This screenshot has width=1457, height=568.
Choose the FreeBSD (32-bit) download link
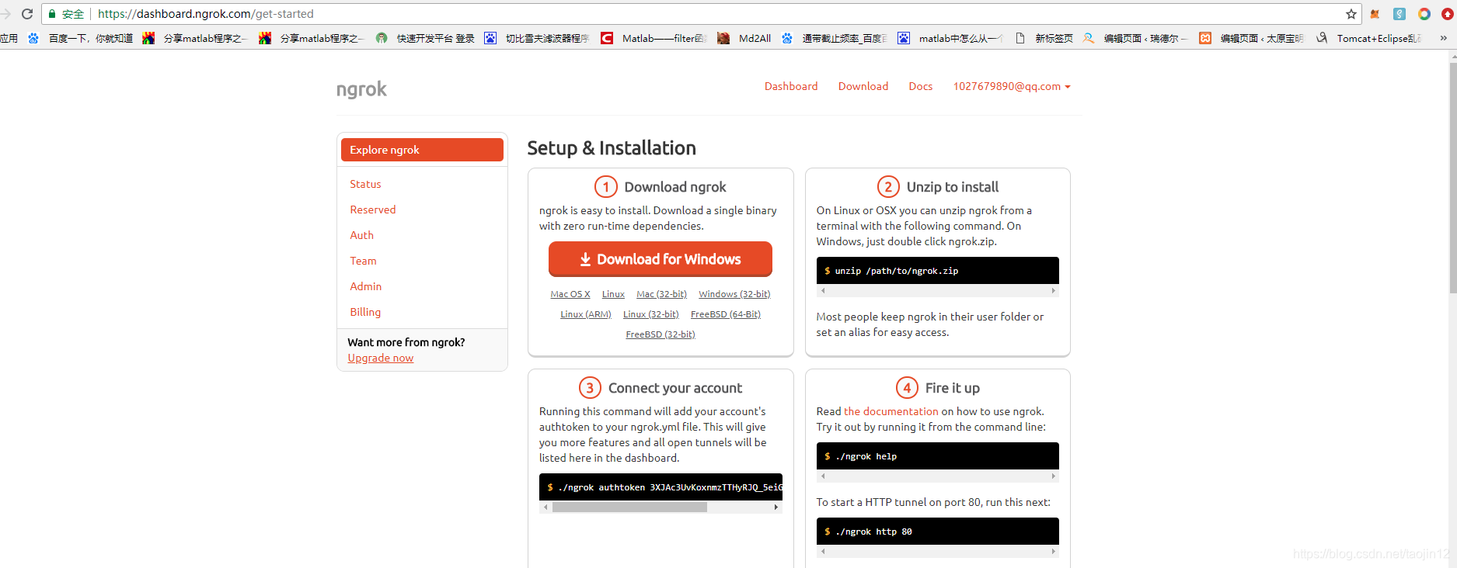point(661,334)
